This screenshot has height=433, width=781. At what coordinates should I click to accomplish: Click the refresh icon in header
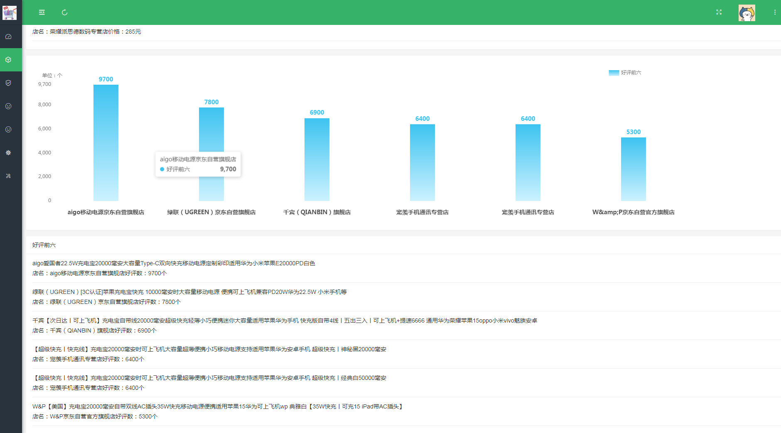pos(65,12)
